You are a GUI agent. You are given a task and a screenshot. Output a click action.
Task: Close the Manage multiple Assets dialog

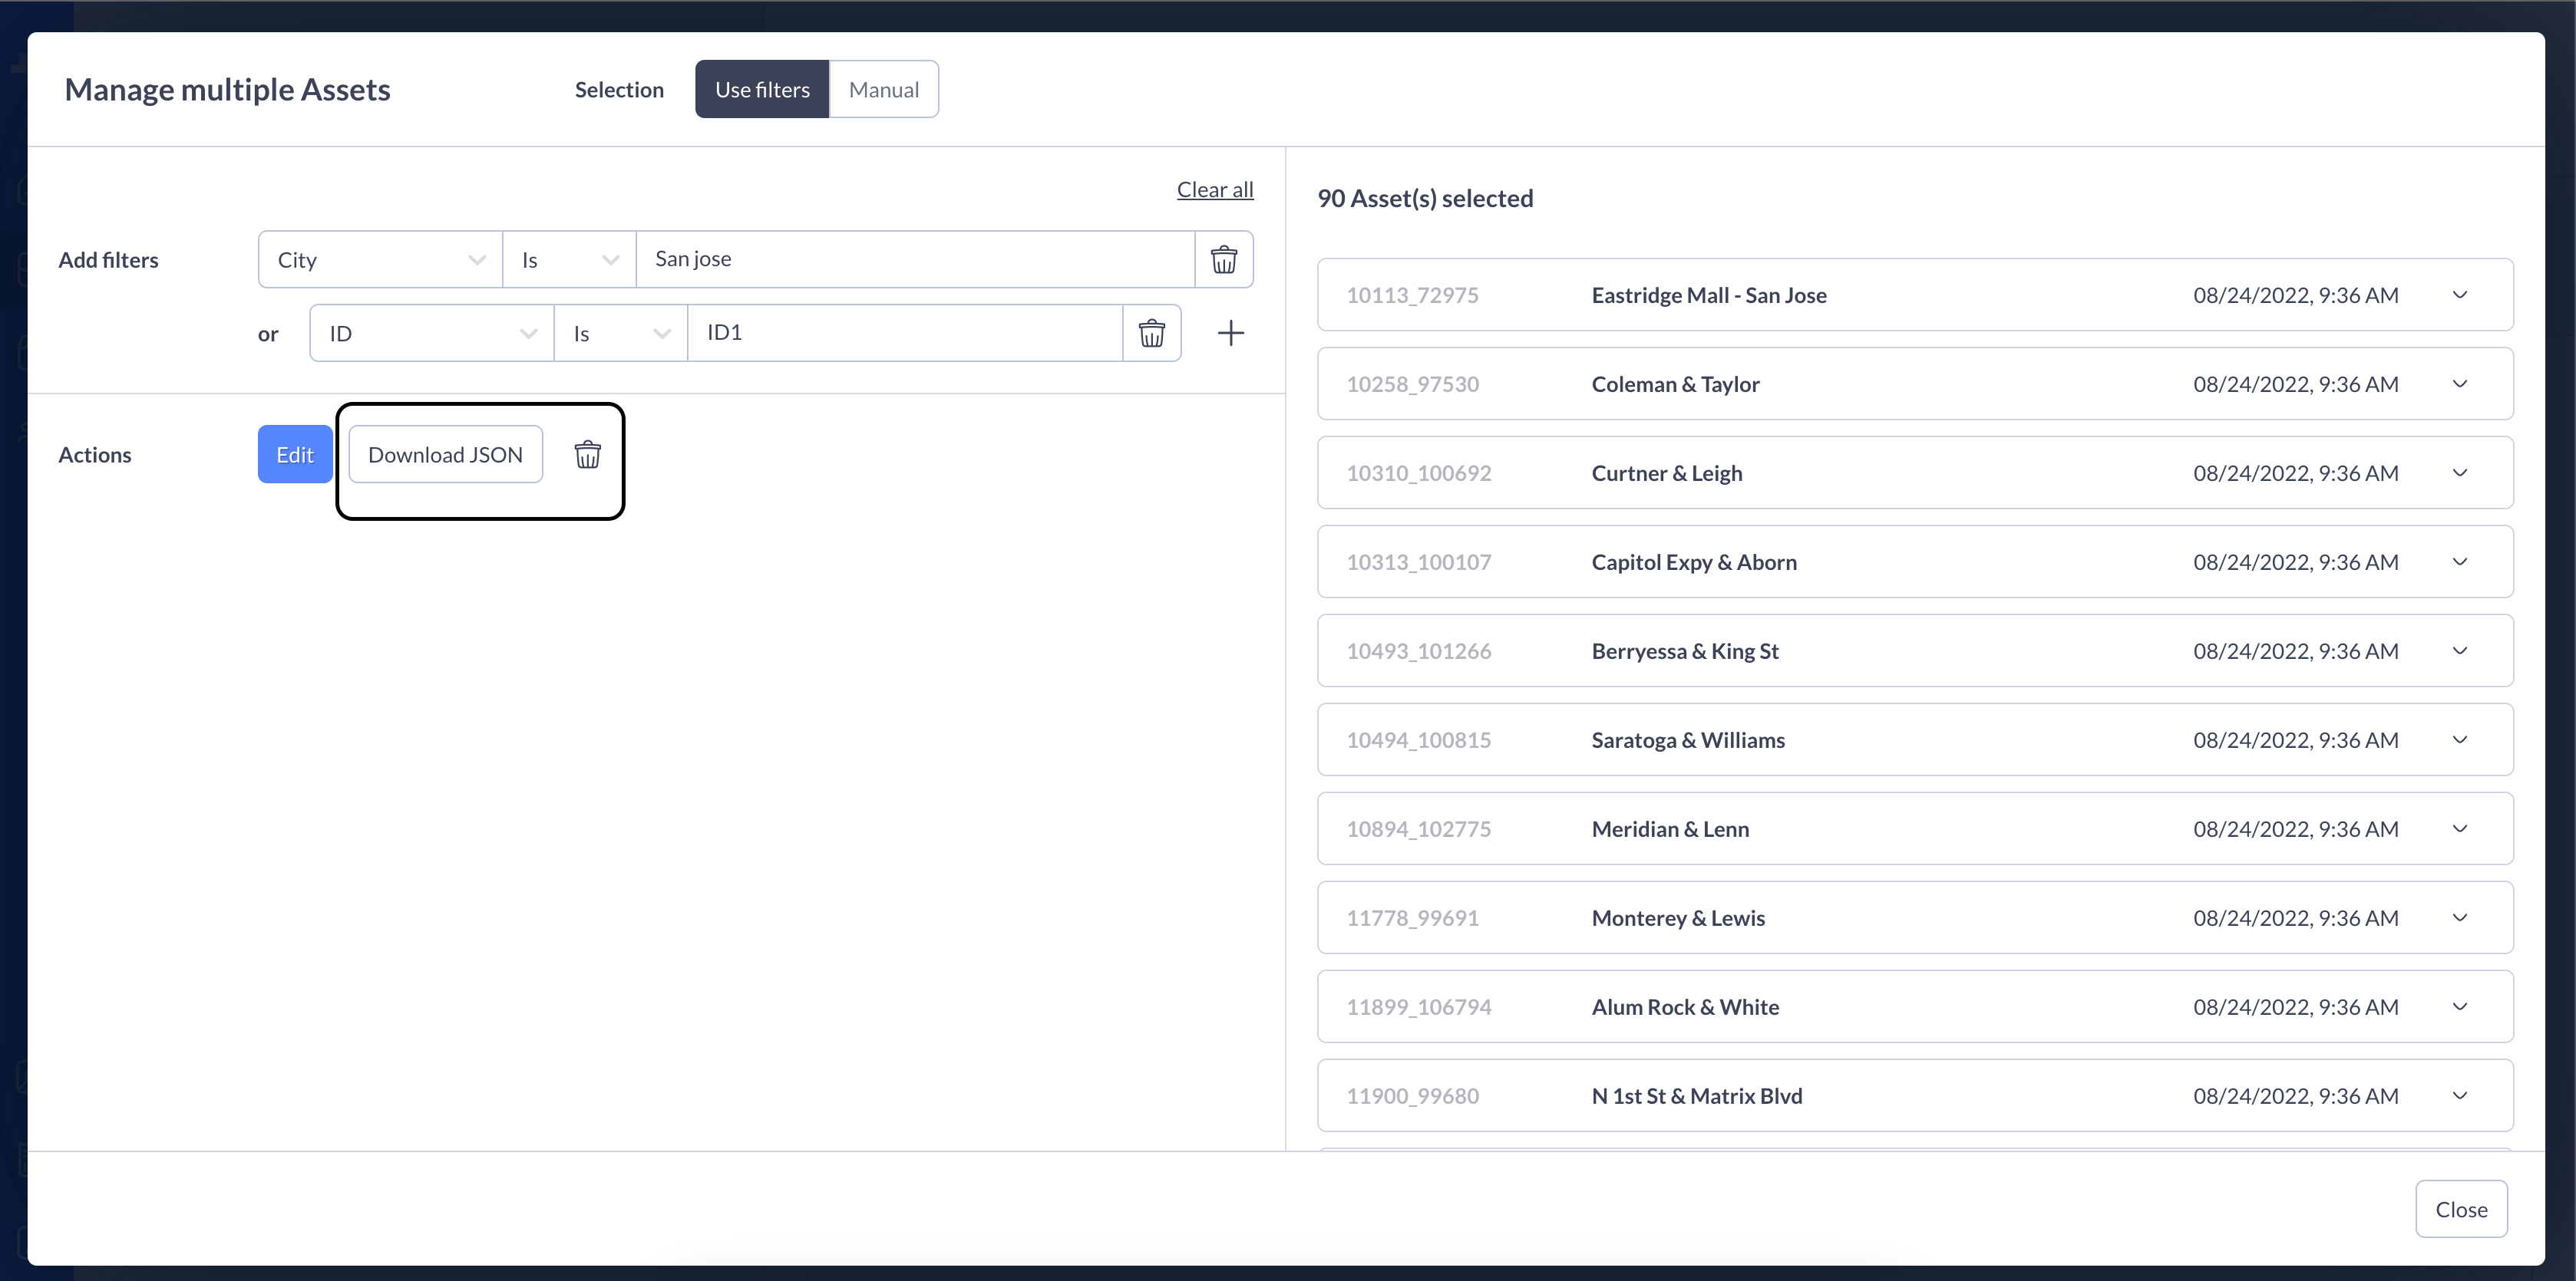2460,1209
